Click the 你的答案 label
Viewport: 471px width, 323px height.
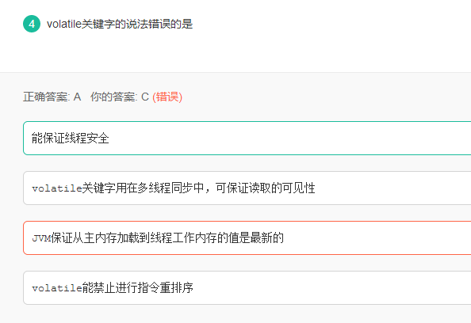tap(114, 97)
